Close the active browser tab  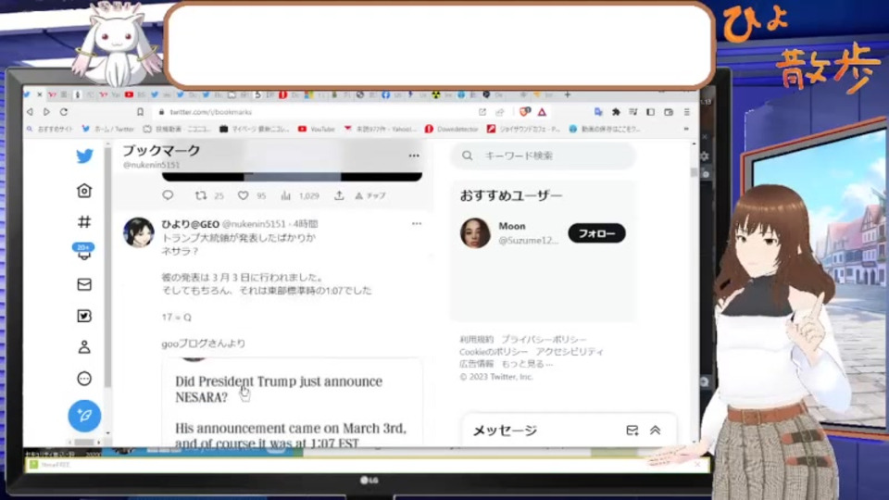click(x=39, y=94)
